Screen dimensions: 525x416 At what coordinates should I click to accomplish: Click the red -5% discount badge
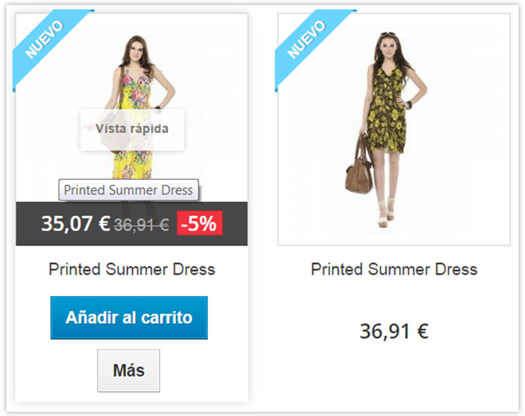(x=199, y=223)
